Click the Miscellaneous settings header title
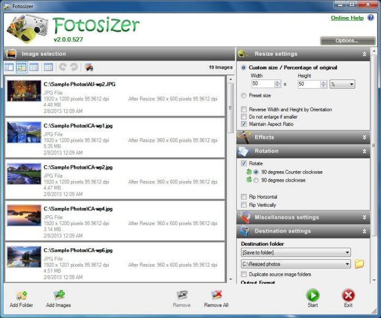 (x=287, y=217)
